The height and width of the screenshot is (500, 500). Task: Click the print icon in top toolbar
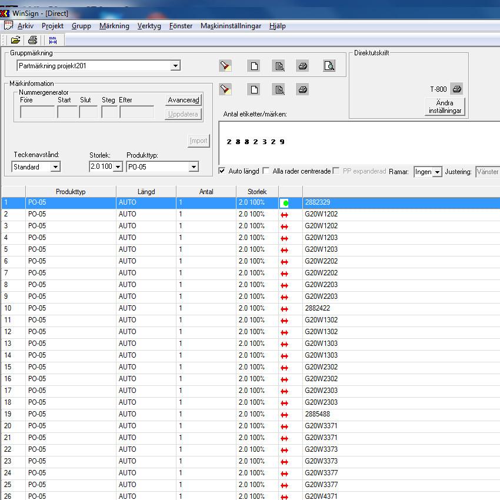[x=32, y=40]
